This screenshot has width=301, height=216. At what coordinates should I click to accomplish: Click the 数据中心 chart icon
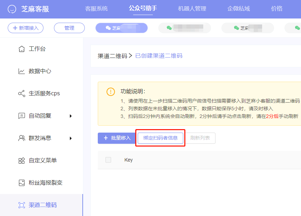(22, 71)
